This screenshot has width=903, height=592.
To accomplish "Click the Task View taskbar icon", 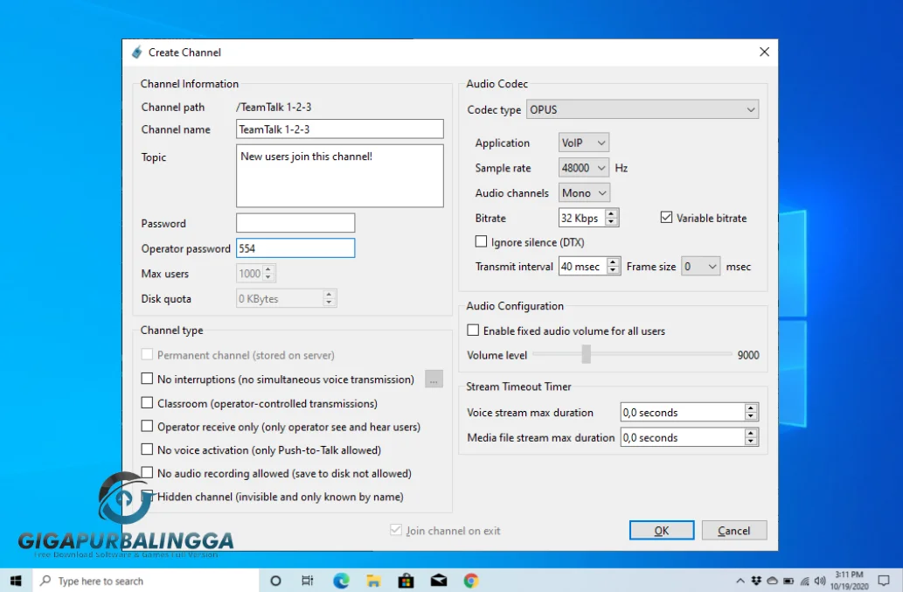I will (x=308, y=581).
